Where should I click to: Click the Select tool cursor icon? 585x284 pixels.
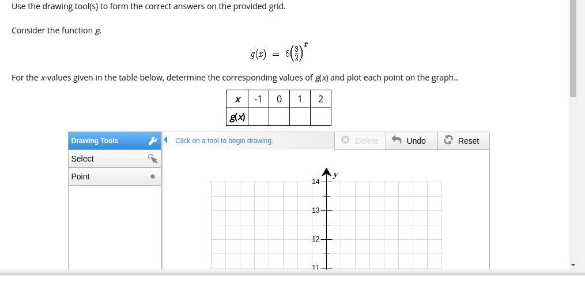pos(153,159)
